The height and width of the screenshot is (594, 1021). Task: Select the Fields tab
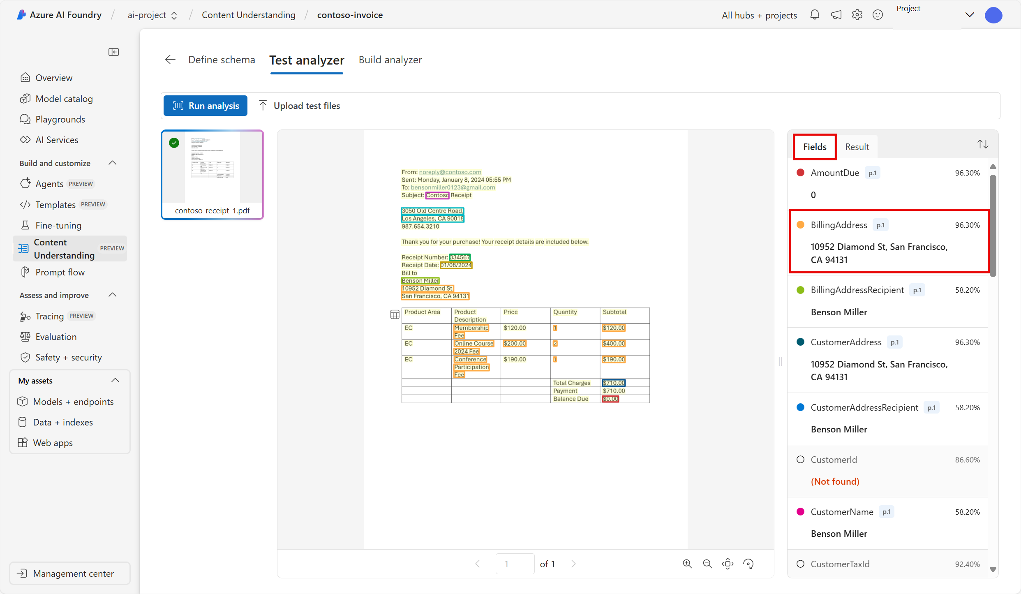tap(815, 147)
